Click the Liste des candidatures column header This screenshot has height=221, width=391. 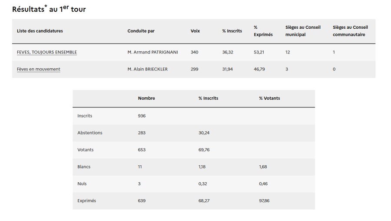pyautogui.click(x=40, y=31)
